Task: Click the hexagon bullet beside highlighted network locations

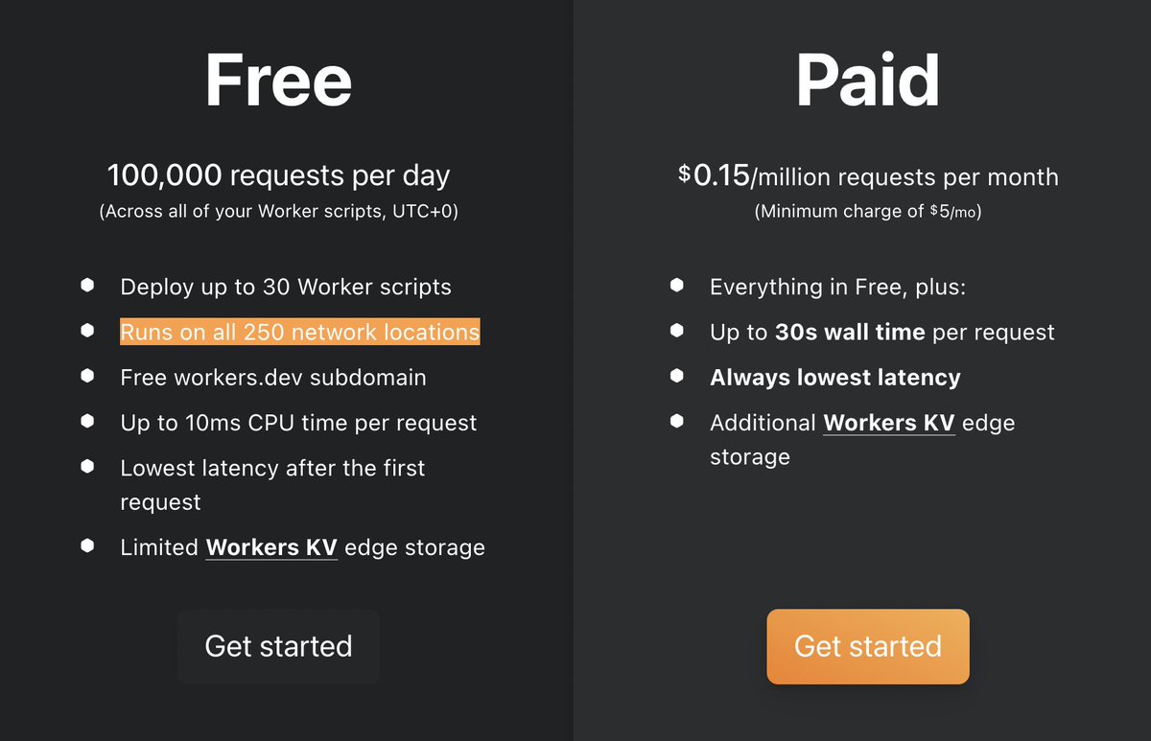Action: coord(87,331)
